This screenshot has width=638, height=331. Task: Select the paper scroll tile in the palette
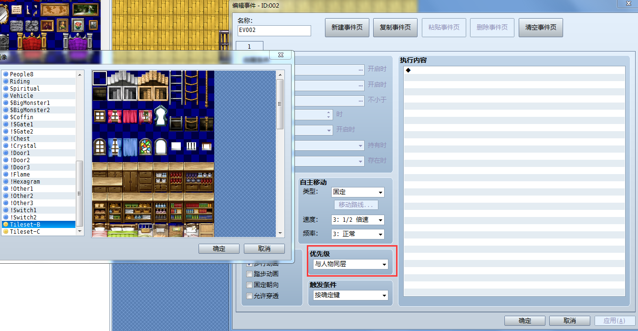17,10
